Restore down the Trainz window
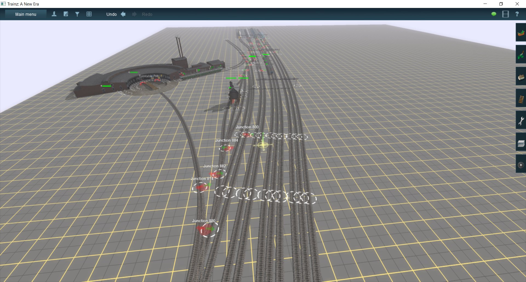The height and width of the screenshot is (282, 526). (x=501, y=4)
